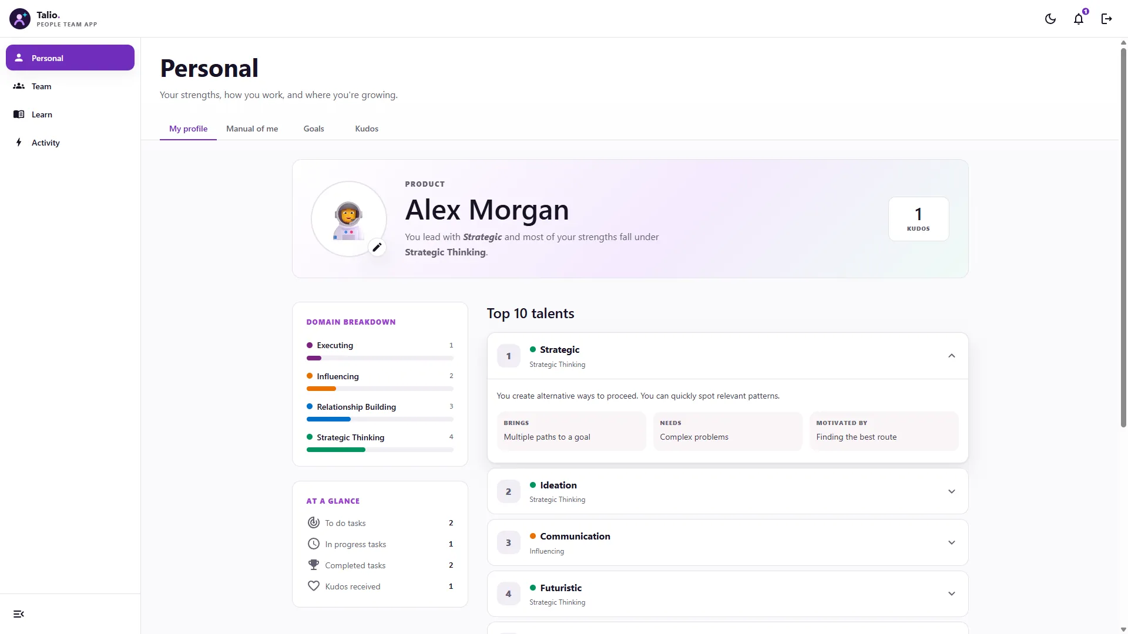
Task: Click the Relationship Building progress bar
Action: pos(380,419)
